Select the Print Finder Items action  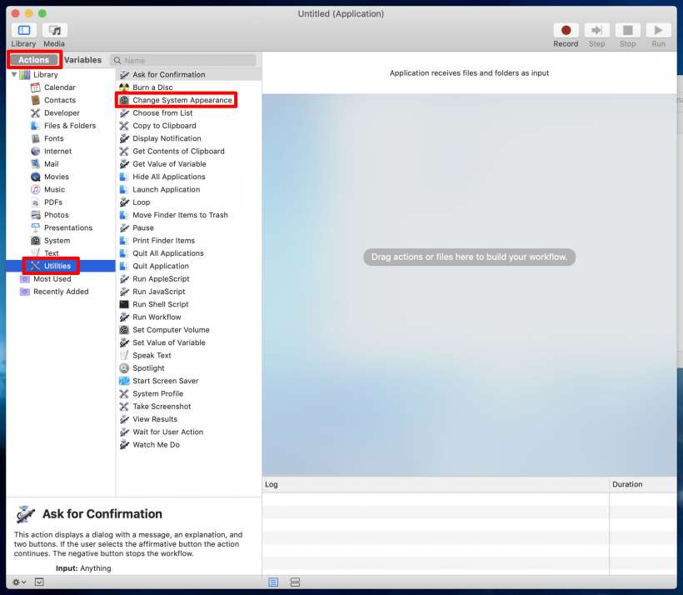point(163,241)
